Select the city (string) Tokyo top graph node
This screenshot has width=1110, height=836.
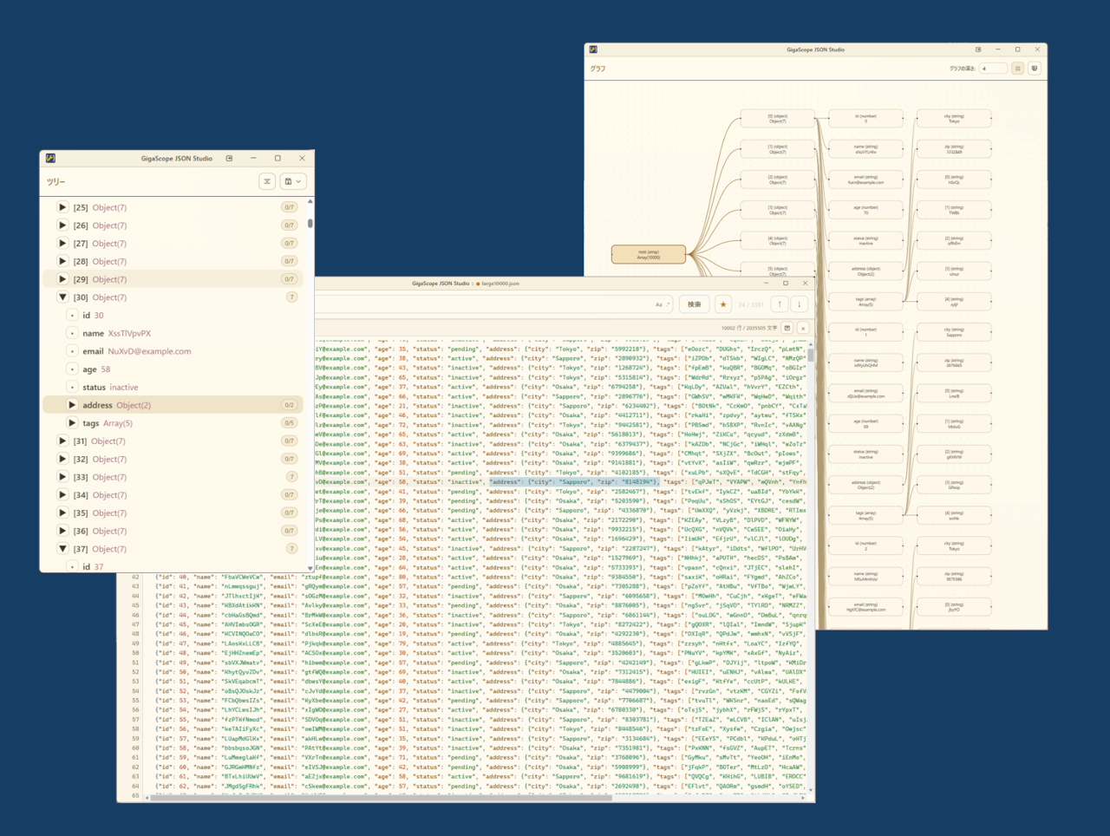pyautogui.click(x=954, y=119)
